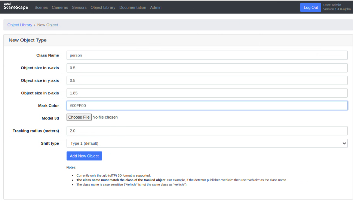Click the Mark Color field with #00FF00

(207, 106)
